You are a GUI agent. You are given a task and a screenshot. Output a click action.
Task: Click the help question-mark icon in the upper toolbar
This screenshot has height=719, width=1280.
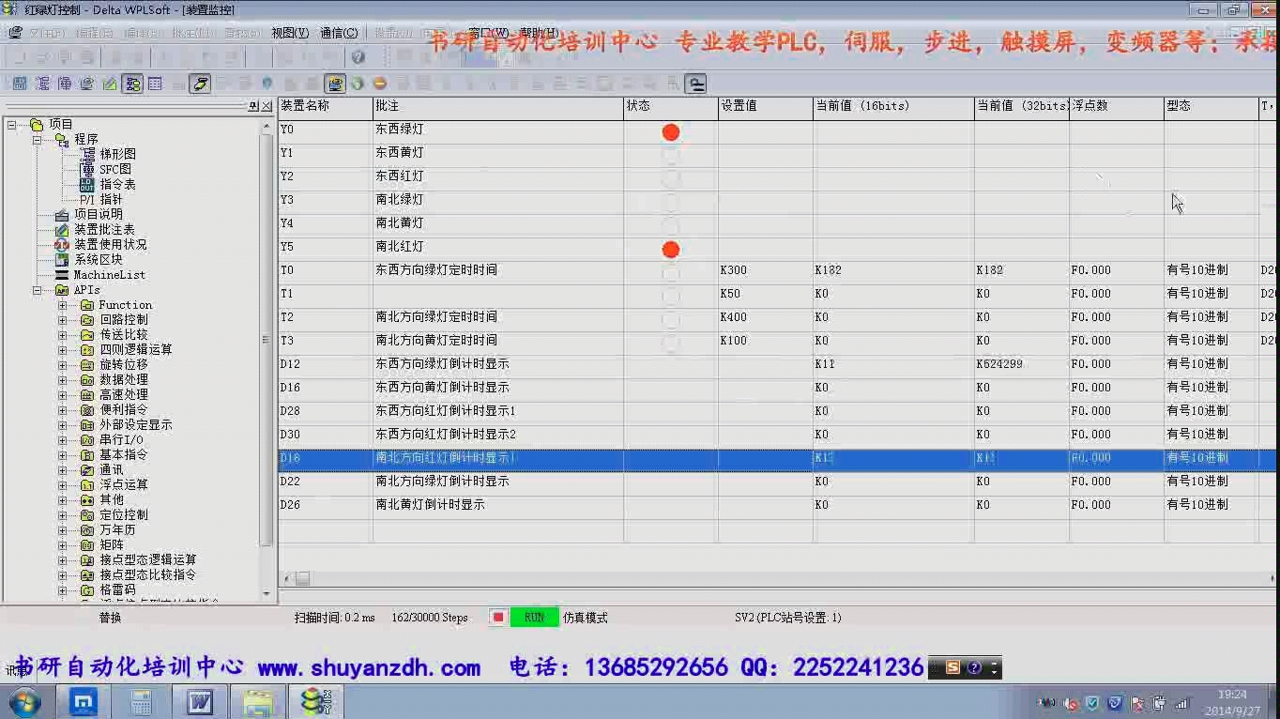(x=358, y=58)
